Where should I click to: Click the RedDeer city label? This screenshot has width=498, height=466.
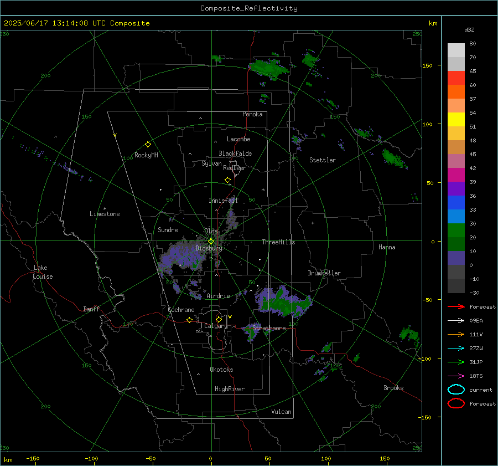[x=235, y=168]
